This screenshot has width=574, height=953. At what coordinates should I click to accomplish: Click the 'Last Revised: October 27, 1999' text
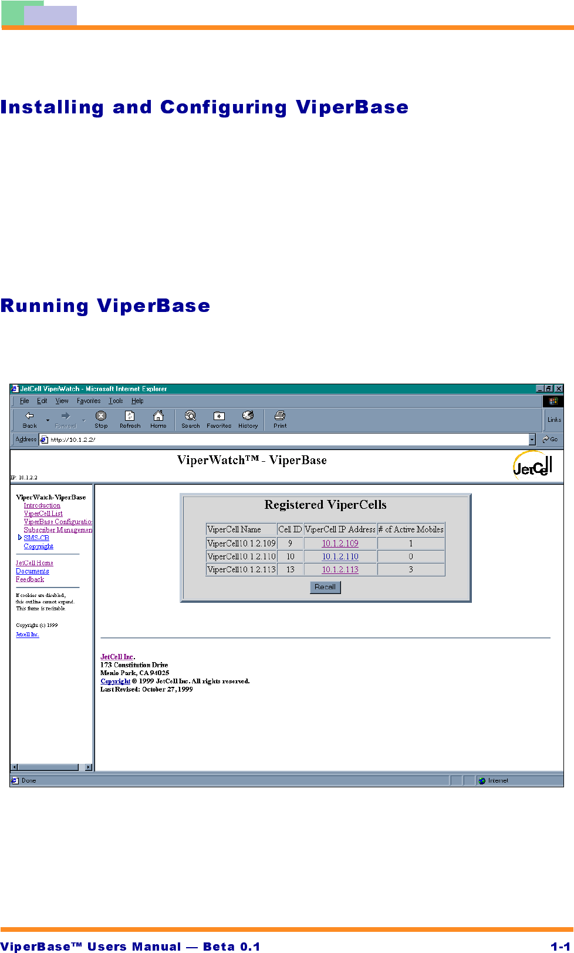146,690
